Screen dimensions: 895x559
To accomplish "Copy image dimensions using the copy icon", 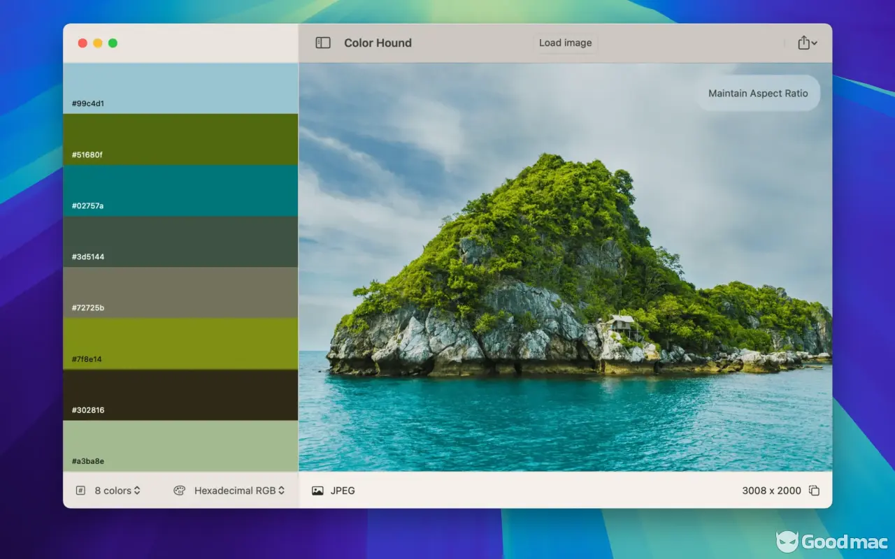I will (814, 491).
